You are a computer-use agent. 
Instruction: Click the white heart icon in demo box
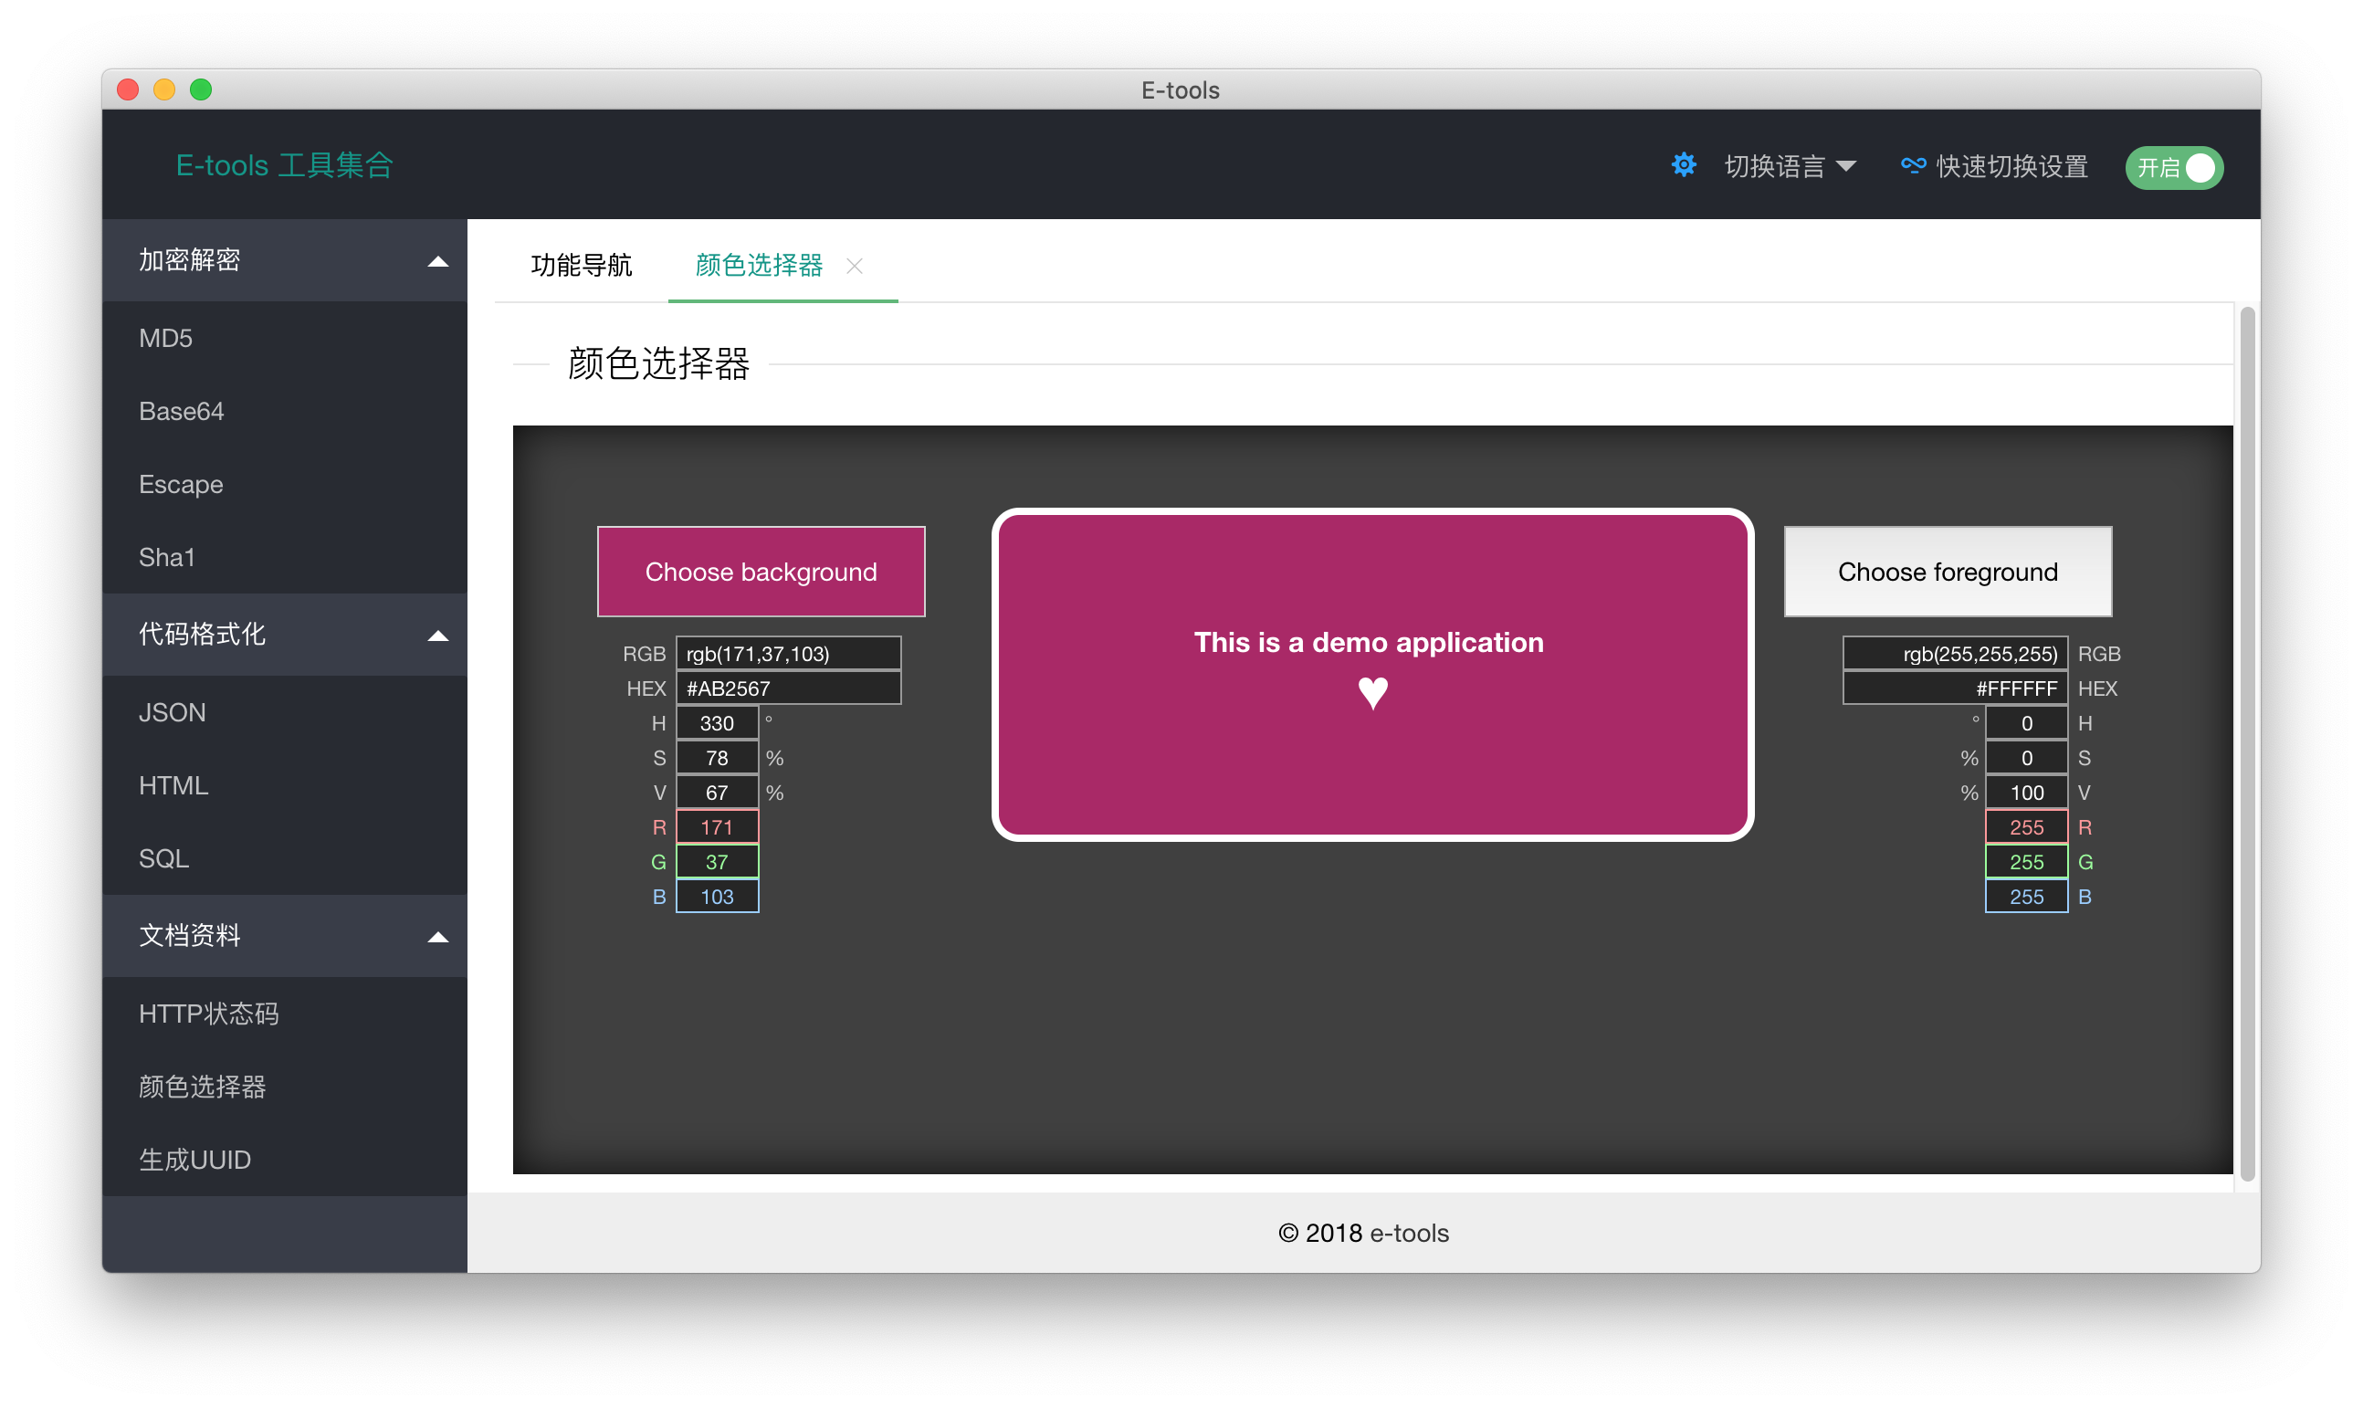coord(1372,693)
